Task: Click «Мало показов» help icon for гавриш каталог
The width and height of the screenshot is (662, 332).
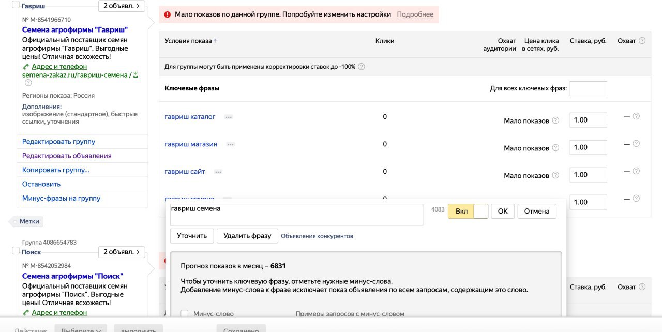Action: tap(555, 120)
